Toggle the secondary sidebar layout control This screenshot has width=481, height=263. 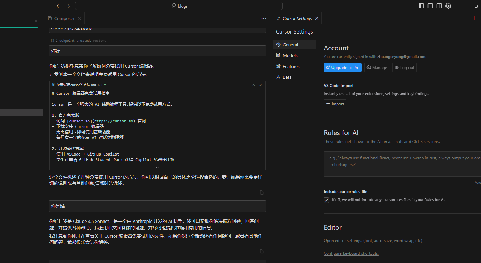pyautogui.click(x=439, y=6)
